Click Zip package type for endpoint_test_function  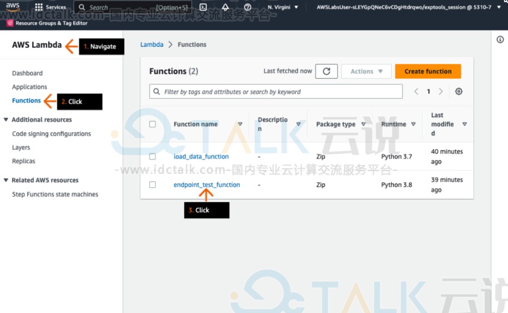(x=321, y=185)
